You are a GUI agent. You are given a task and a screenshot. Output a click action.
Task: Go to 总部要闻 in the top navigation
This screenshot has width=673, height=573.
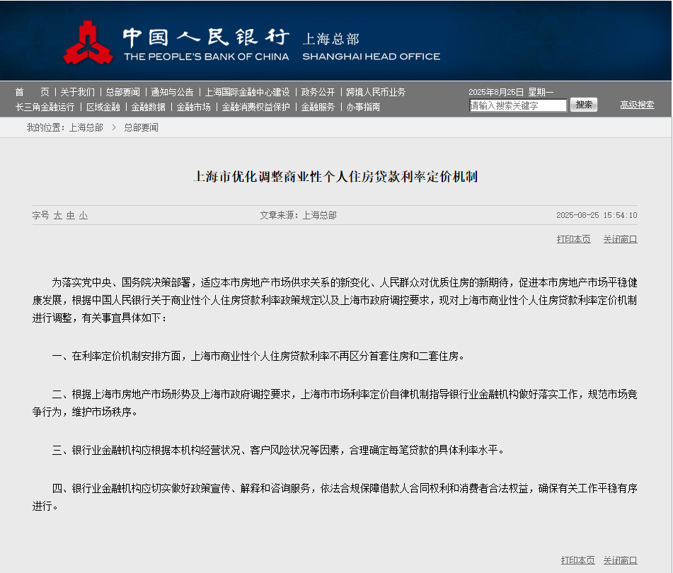[122, 92]
